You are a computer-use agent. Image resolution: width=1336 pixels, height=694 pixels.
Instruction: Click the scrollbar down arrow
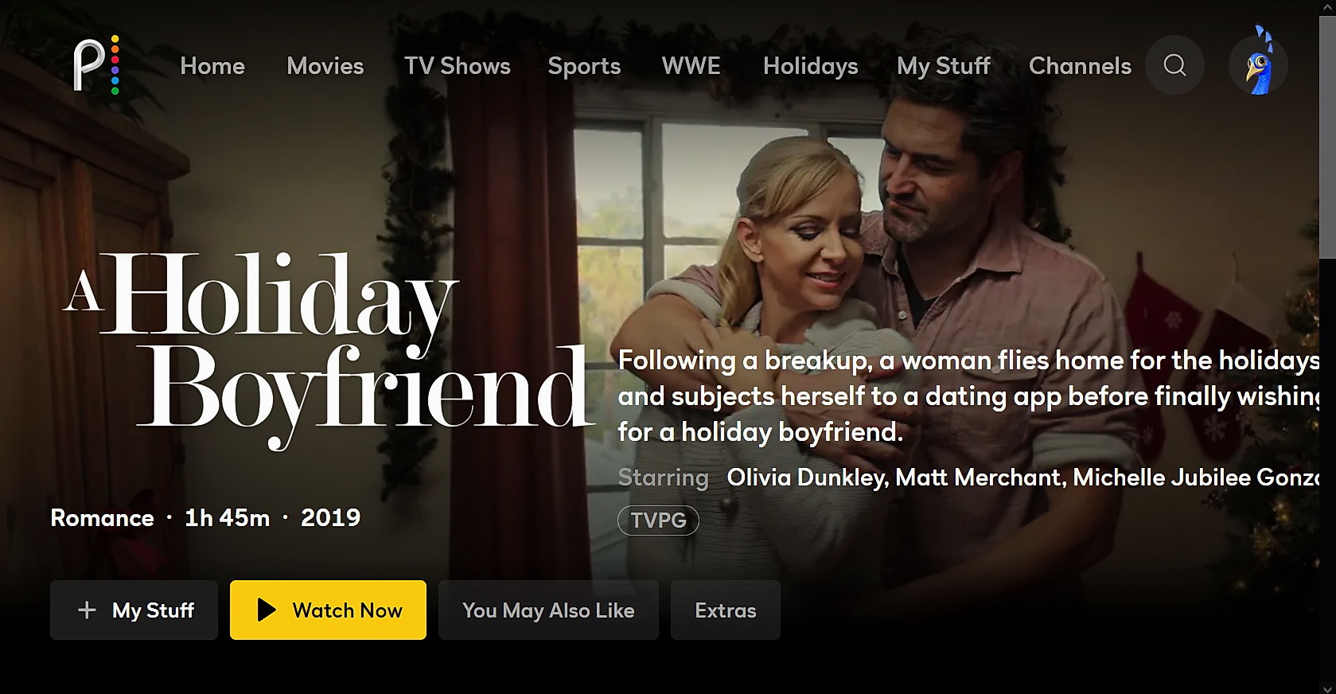1327,688
